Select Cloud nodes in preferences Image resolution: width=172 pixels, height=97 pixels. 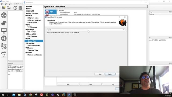click(x=32, y=23)
